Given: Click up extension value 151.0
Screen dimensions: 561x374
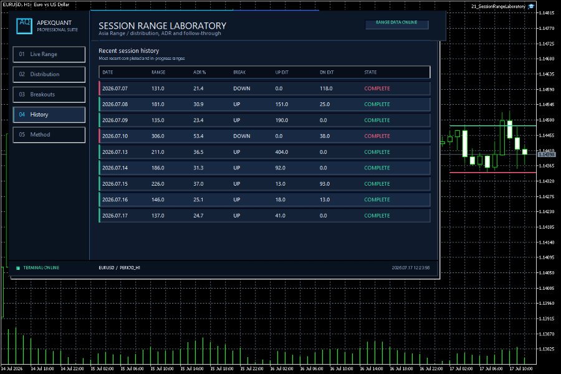Looking at the screenshot, I should [282, 104].
